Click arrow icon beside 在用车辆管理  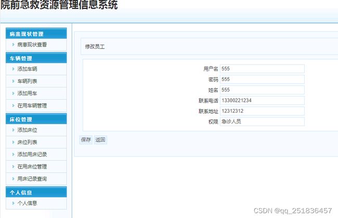(13, 106)
